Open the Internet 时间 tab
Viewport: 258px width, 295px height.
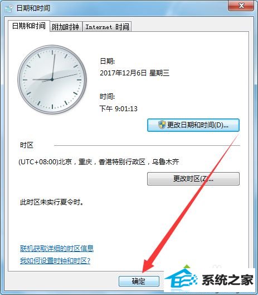coord(107,27)
